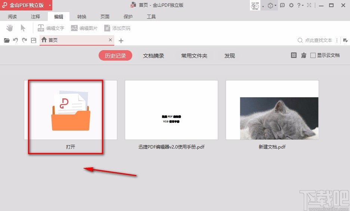Screen dimensions: 350x211
Task: Click the user avatar image
Action: (255, 5)
